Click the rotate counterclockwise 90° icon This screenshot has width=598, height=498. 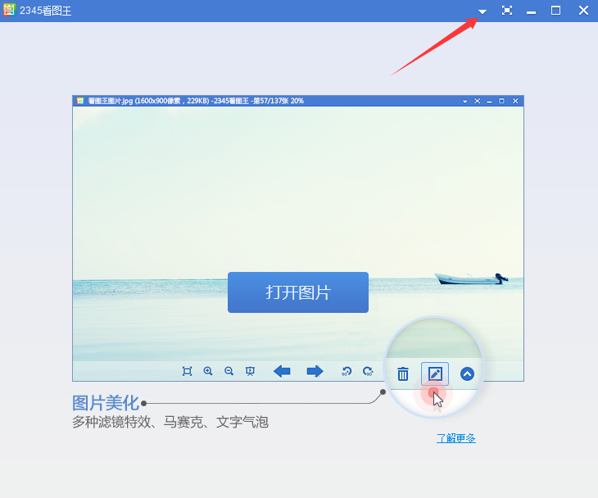point(347,371)
